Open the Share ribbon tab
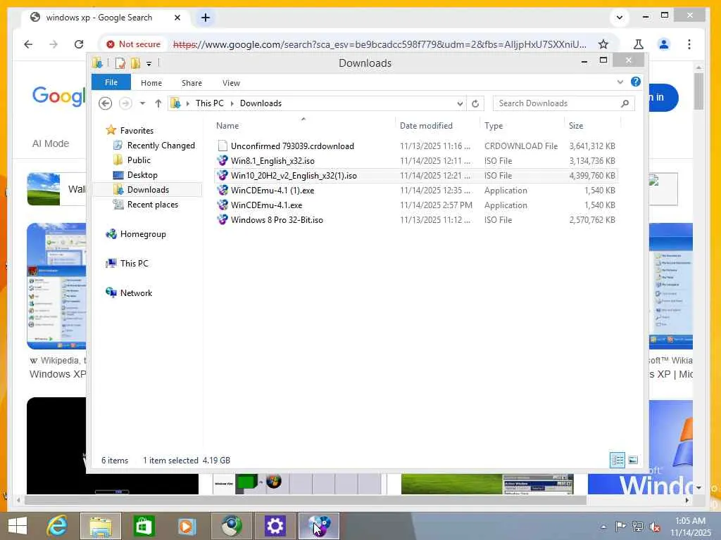The height and width of the screenshot is (540, 721). [192, 83]
